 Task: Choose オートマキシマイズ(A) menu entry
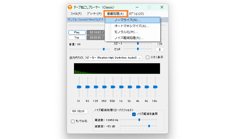[132, 26]
